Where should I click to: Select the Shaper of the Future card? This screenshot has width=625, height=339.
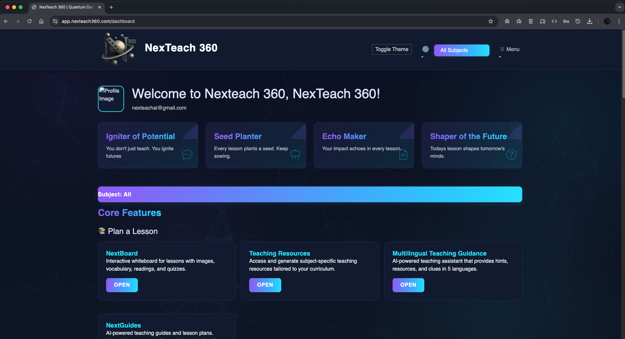coord(472,145)
